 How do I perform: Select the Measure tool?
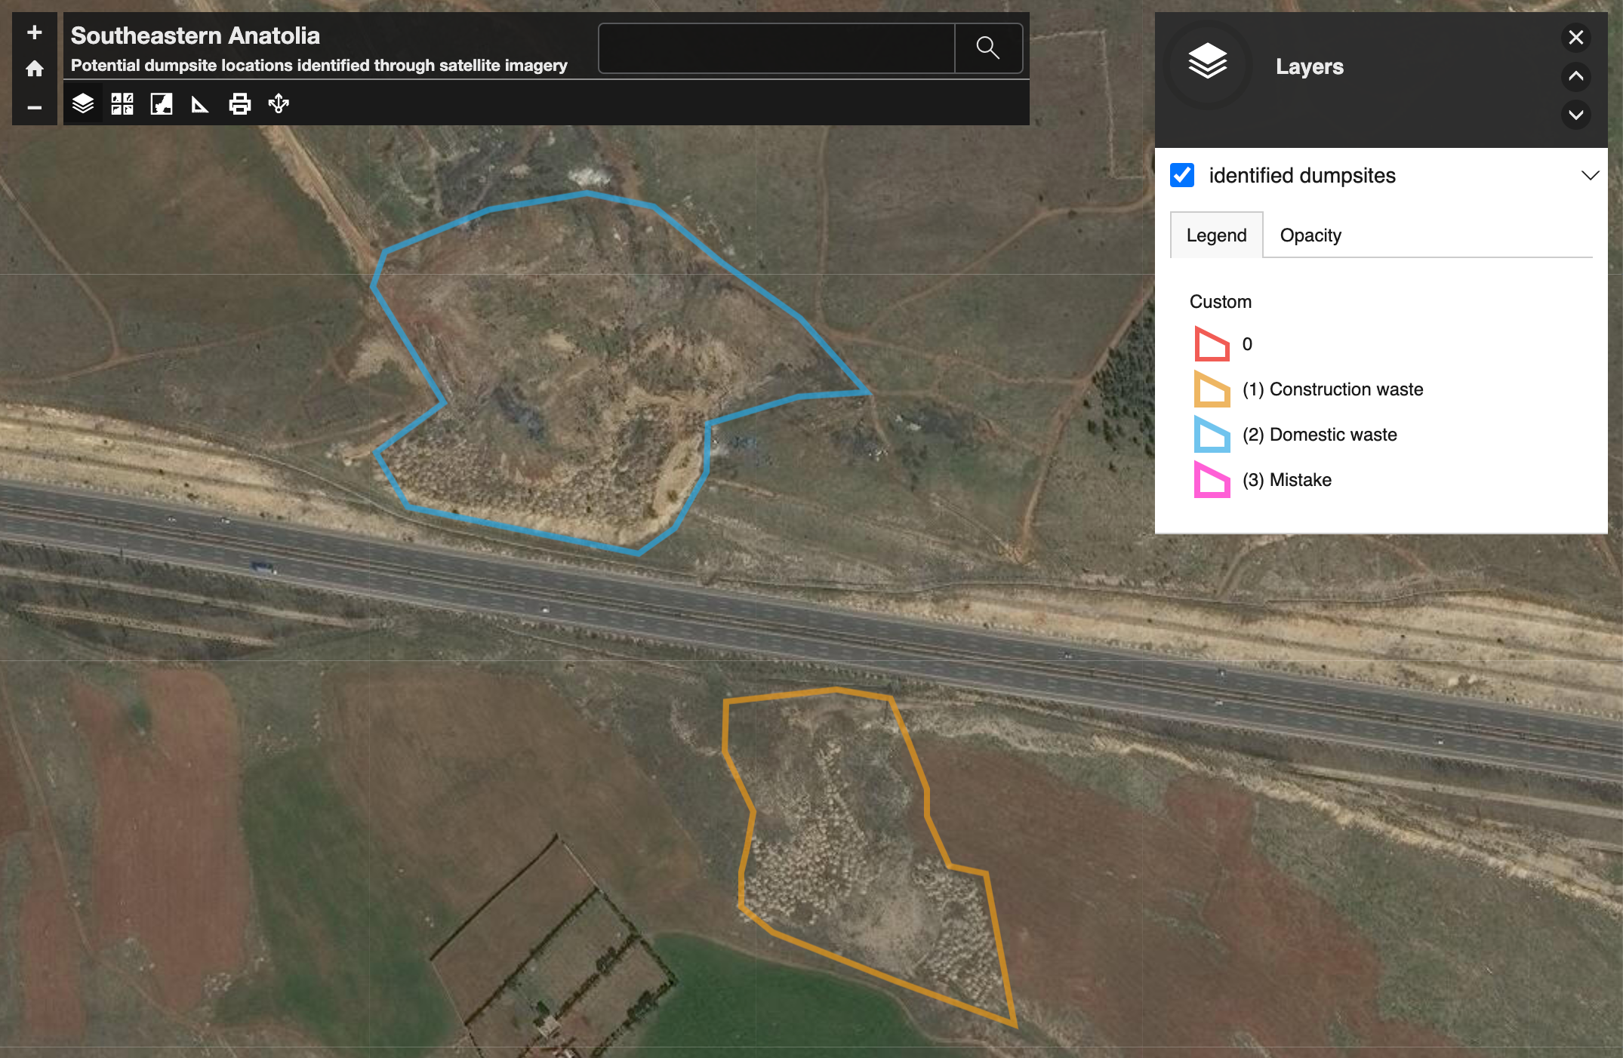click(x=200, y=103)
